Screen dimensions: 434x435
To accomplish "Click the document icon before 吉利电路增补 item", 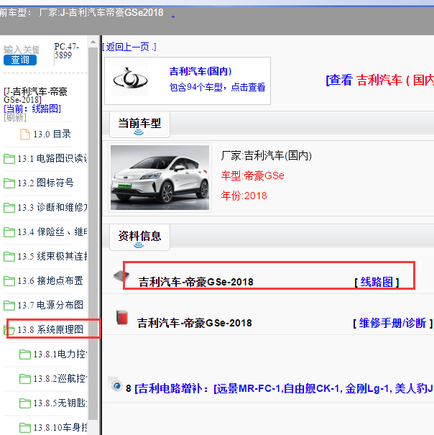I will tap(116, 384).
